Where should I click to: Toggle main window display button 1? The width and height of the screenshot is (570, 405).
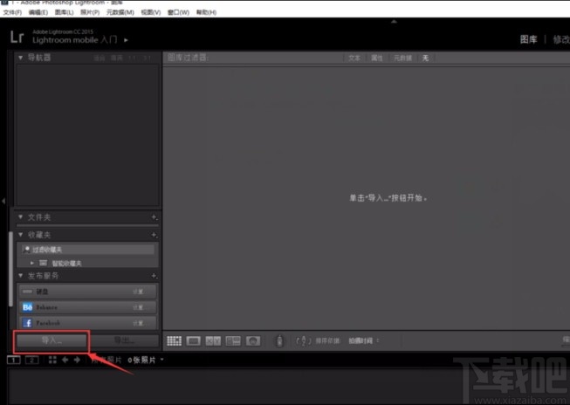pos(14,360)
